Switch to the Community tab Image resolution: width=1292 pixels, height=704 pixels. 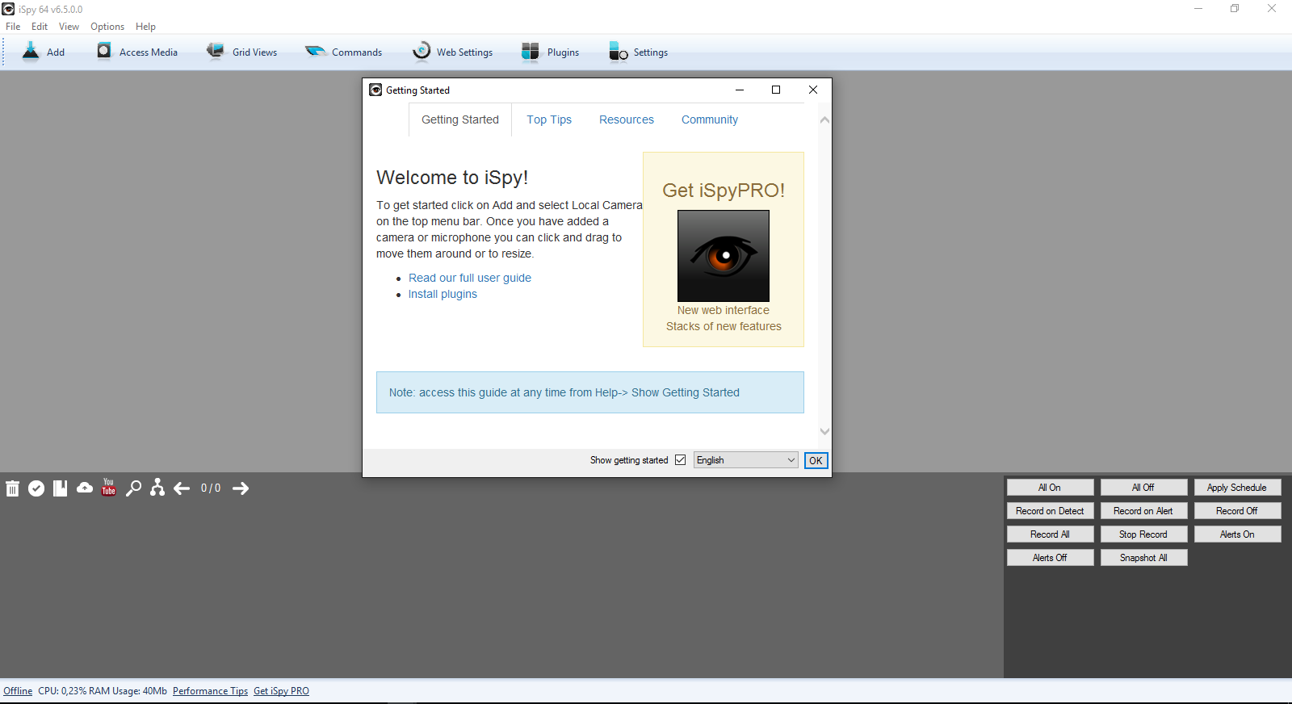click(x=709, y=119)
